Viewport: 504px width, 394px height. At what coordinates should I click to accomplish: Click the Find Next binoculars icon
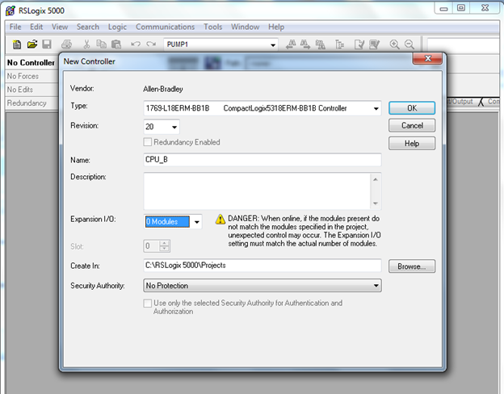305,44
